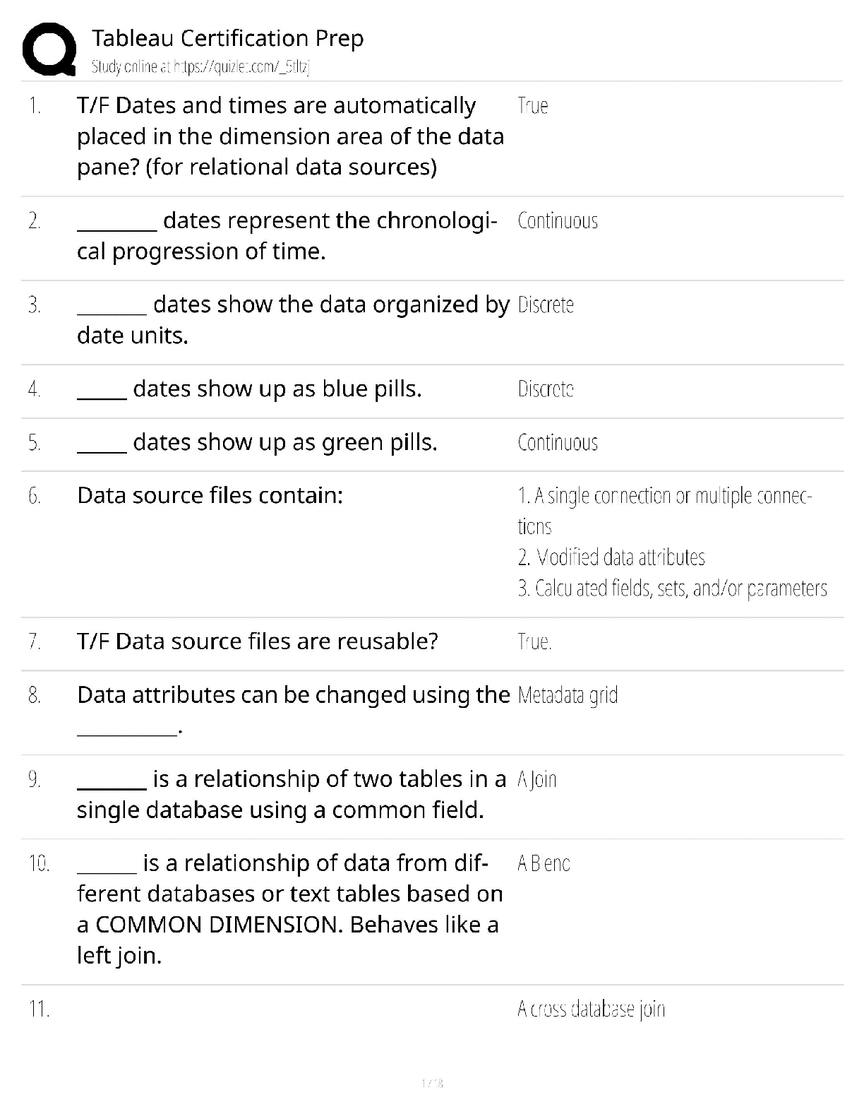Select the 'A cross database join' answer
Image resolution: width=864 pixels, height=1119 pixels.
pos(591,1010)
